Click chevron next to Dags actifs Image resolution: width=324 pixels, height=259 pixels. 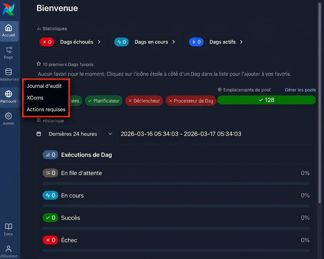coord(241,42)
